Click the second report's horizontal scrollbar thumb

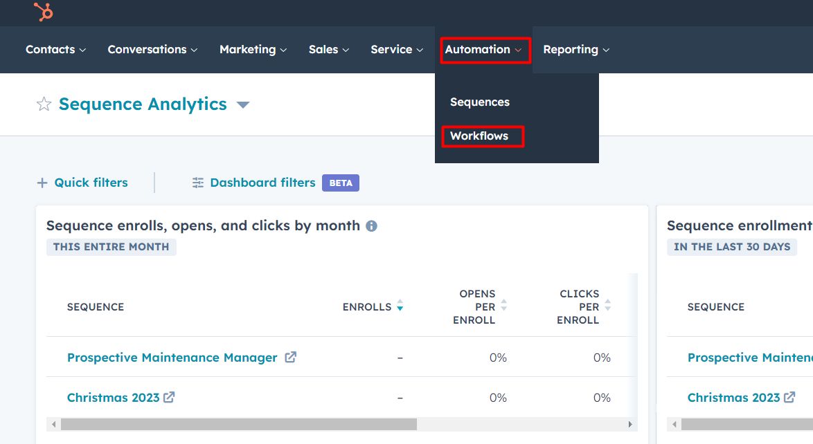coord(747,425)
